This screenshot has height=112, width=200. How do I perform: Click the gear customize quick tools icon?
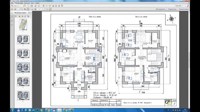[x=44, y=6]
